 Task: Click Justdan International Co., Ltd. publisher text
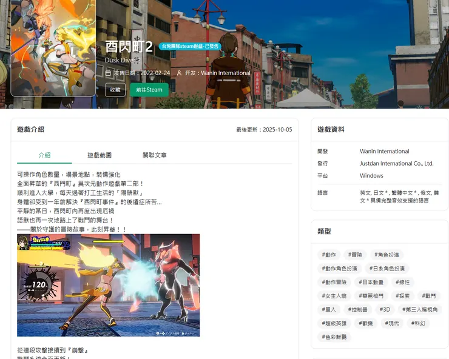click(397, 164)
